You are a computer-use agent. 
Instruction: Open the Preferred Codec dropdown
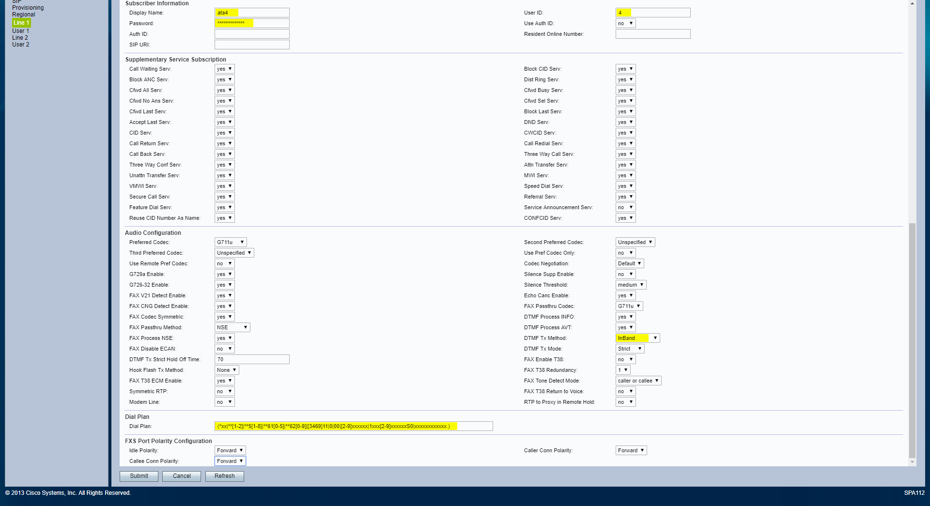click(231, 242)
